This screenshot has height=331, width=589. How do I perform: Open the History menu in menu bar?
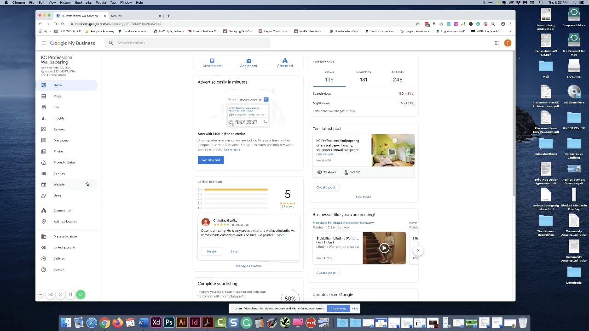[x=65, y=2]
